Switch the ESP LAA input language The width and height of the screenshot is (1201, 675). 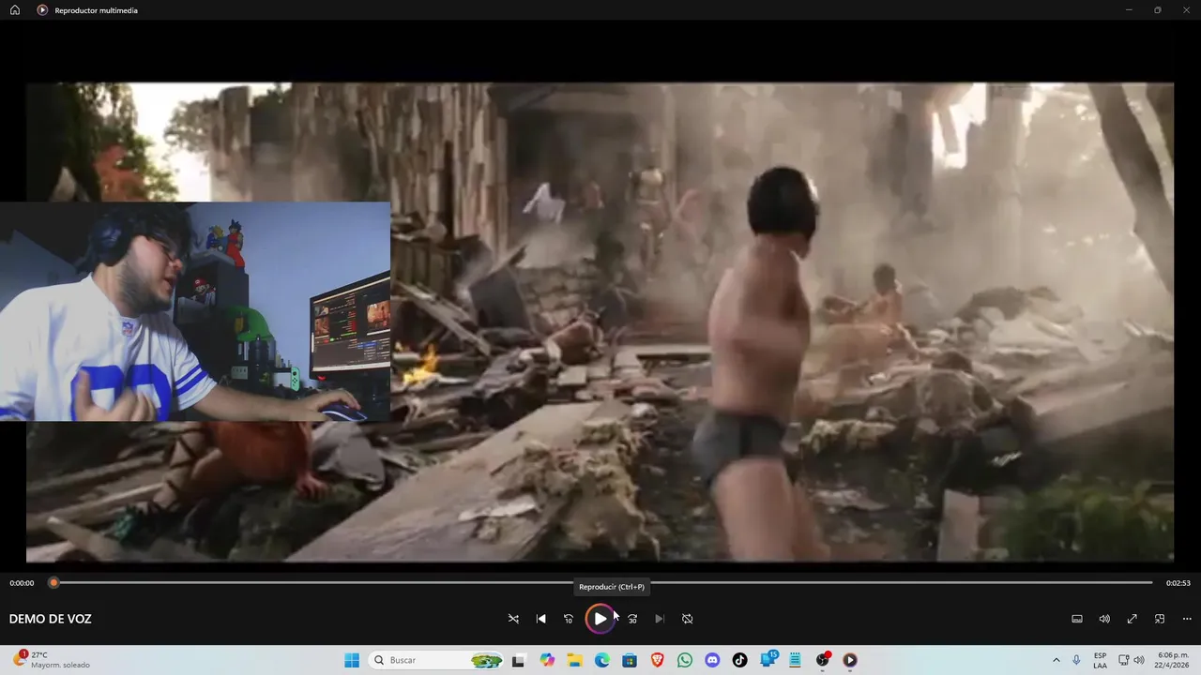coord(1100,660)
